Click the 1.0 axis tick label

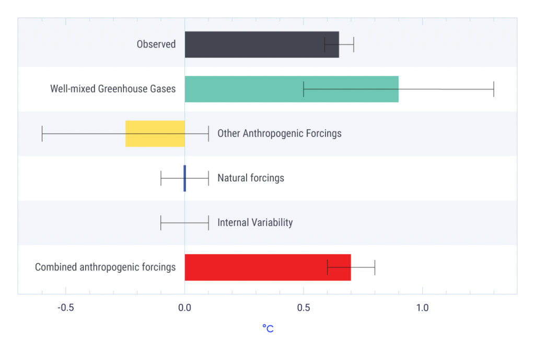[x=422, y=308]
